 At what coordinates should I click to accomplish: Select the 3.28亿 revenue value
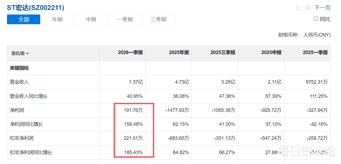[228, 82]
